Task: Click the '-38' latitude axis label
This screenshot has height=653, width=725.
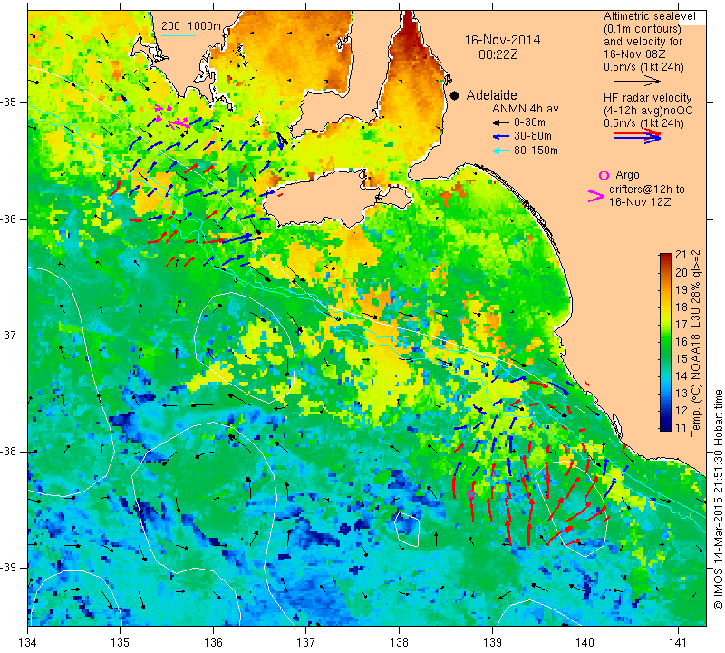Action: (10, 452)
